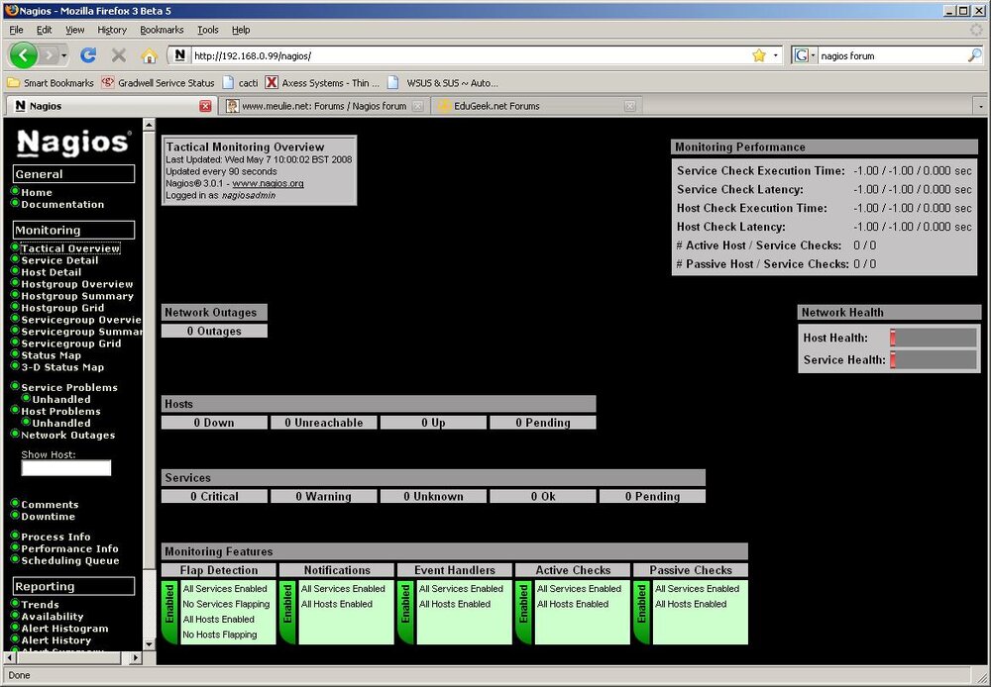Click the Host Health bar

click(x=934, y=338)
